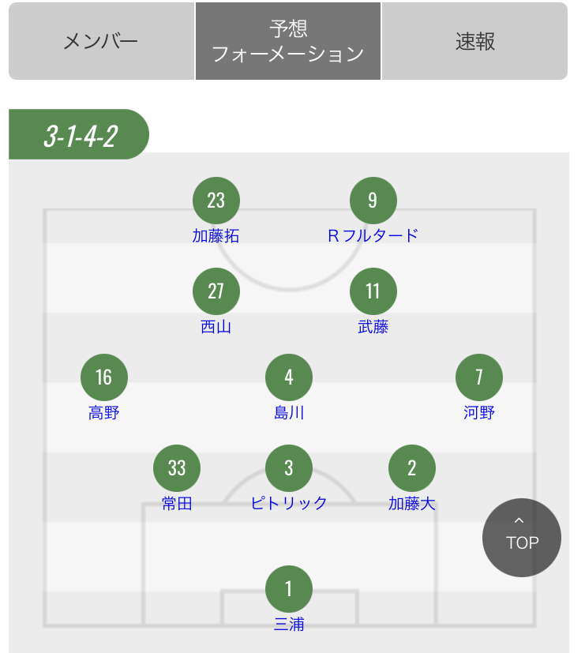Image resolution: width=585 pixels, height=653 pixels.
Task: Open goalkeeper link 三浦
Action: pyautogui.click(x=289, y=624)
